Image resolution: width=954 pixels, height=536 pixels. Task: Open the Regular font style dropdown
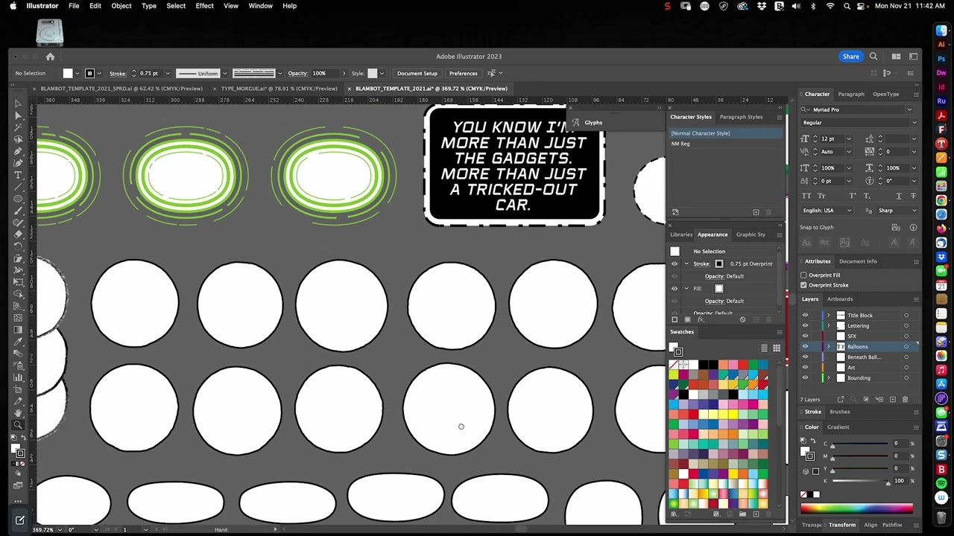pos(914,123)
